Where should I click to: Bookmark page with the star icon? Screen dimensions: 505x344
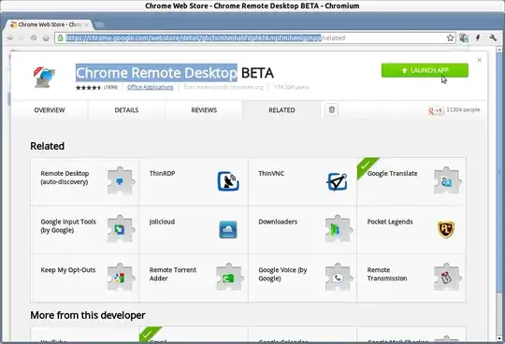pos(450,38)
